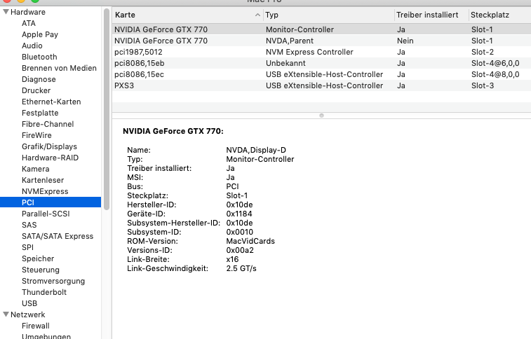Select GTX 770 Monitor-Controller row
The image size is (531, 339).
tap(321, 29)
